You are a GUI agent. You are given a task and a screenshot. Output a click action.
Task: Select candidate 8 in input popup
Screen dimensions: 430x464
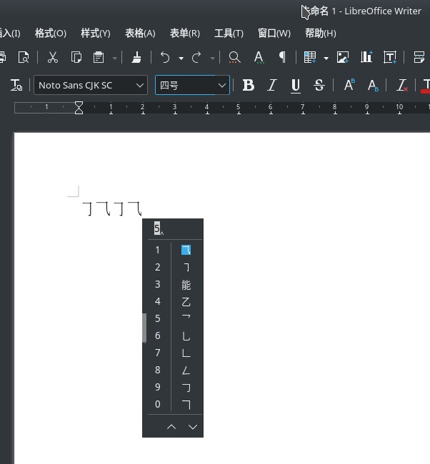pos(186,370)
